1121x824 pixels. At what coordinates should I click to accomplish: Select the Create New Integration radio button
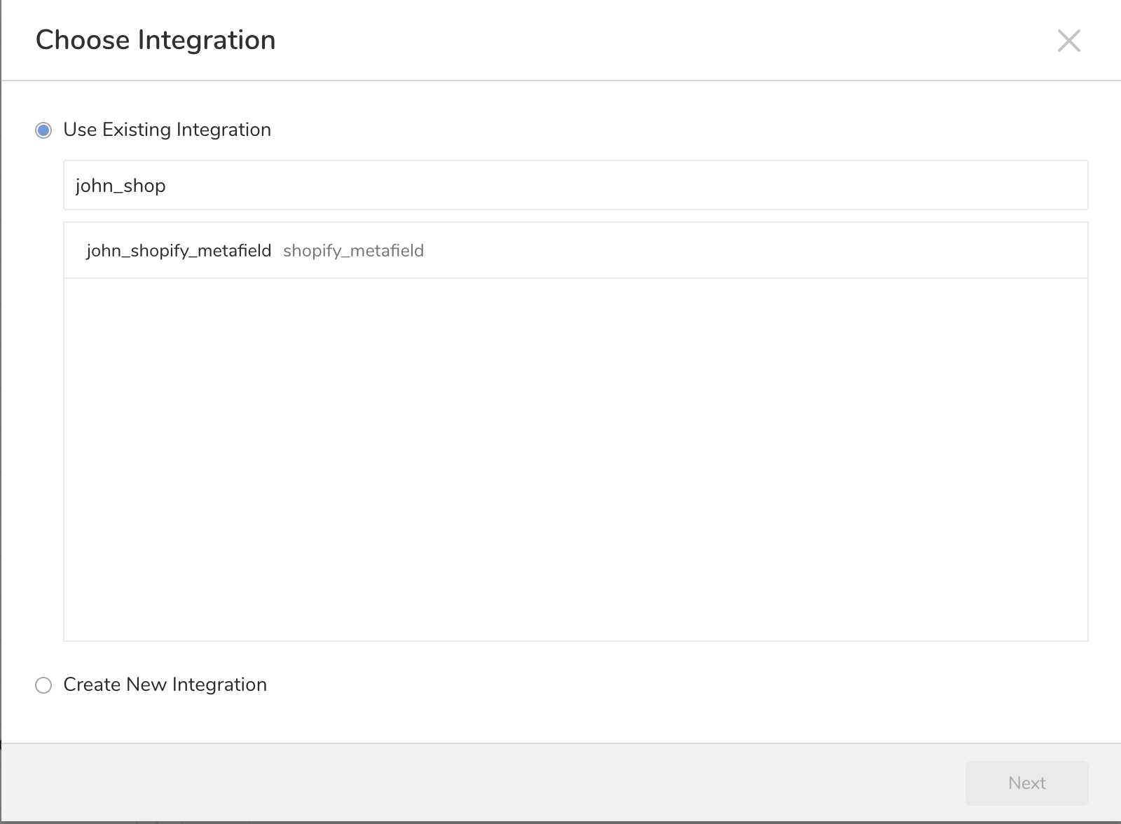(x=43, y=685)
